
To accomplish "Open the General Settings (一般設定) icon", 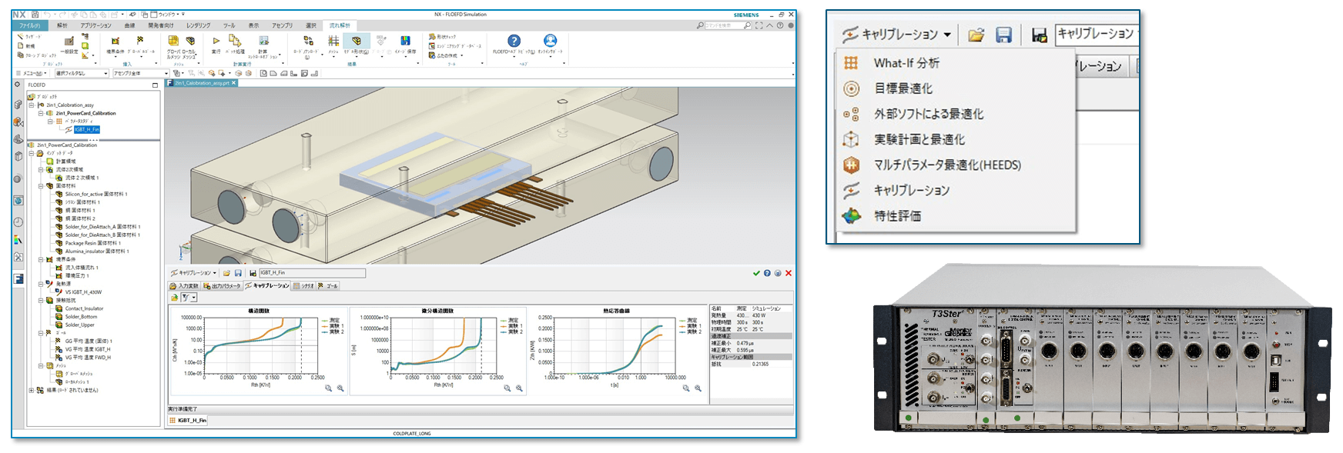I will point(69,41).
